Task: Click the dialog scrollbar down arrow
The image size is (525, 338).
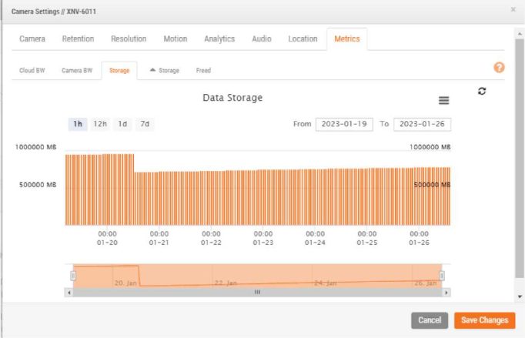Action: (x=520, y=296)
